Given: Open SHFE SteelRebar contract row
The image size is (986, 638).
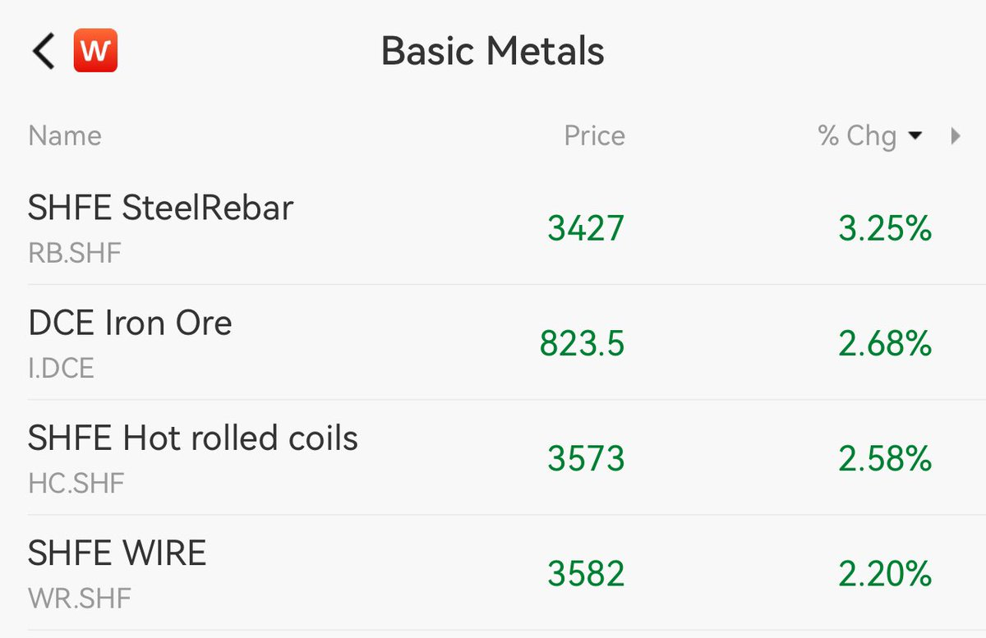Looking at the screenshot, I should pyautogui.click(x=493, y=227).
